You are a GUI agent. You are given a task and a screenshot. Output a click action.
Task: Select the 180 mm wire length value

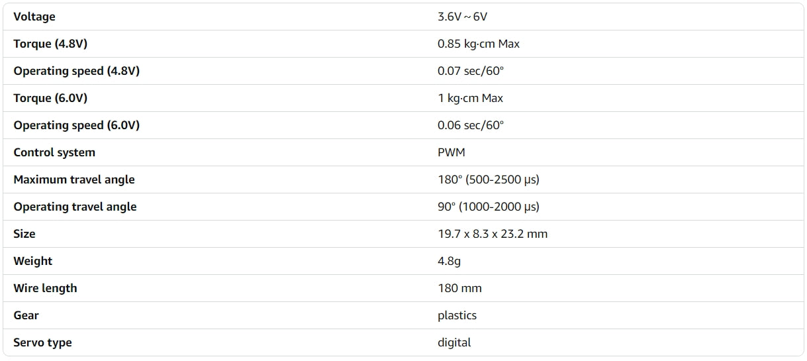tap(459, 288)
